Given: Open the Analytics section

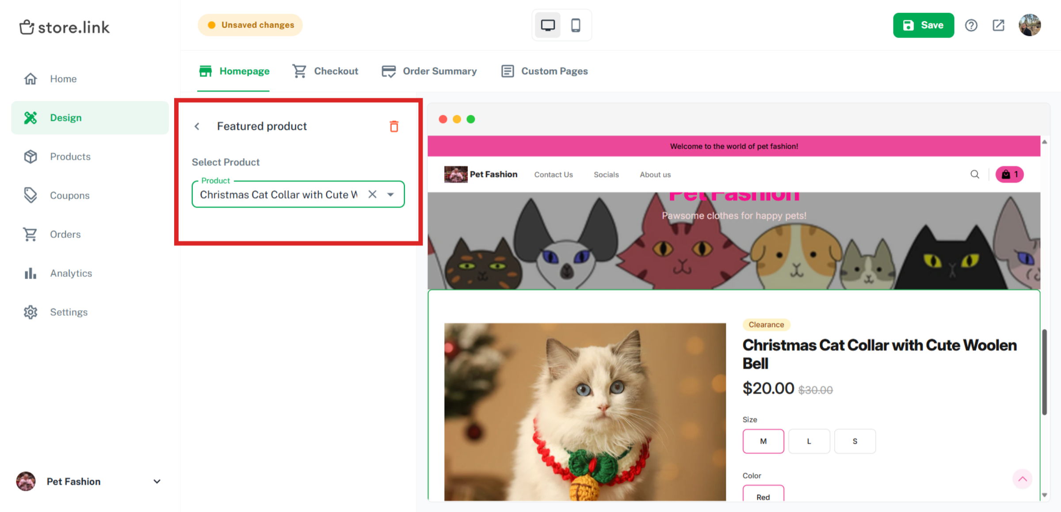Looking at the screenshot, I should pyautogui.click(x=70, y=273).
